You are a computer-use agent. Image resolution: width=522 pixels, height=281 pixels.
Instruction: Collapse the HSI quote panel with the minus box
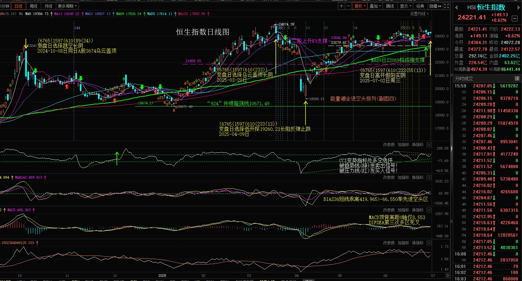coord(515,18)
